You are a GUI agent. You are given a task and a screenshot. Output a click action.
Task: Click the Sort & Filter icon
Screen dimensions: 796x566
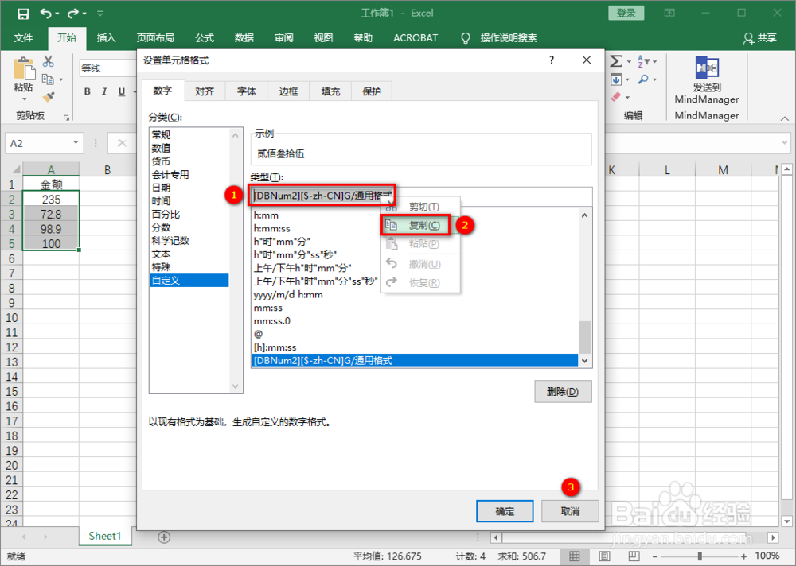pos(642,61)
